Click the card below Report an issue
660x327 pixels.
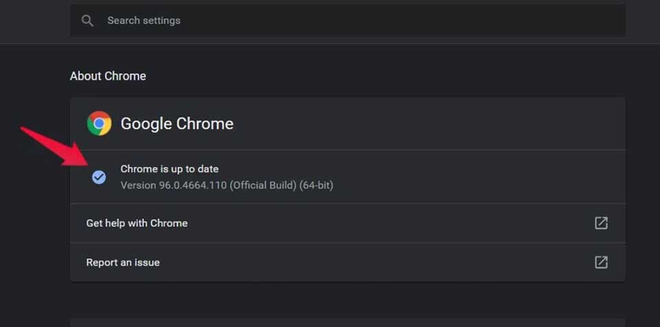pyautogui.click(x=348, y=322)
